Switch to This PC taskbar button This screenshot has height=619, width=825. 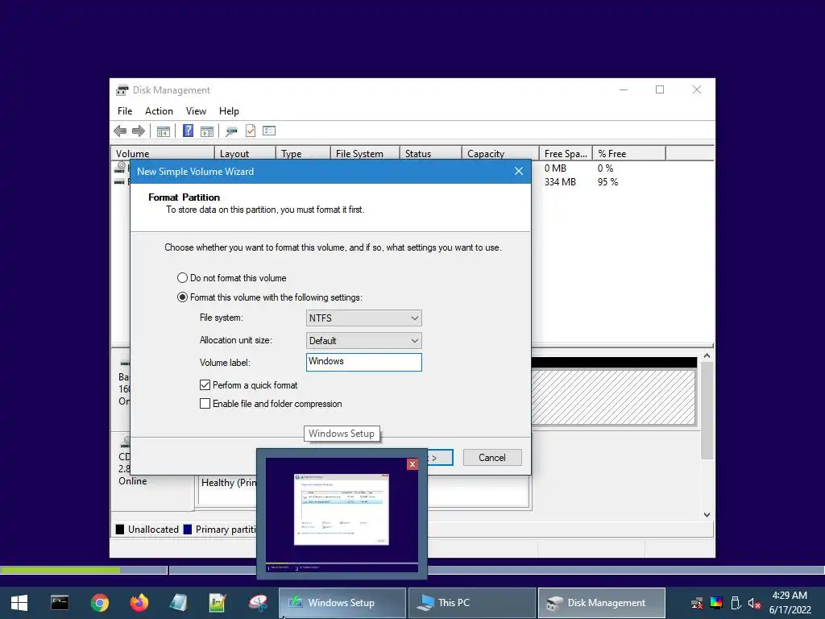(472, 603)
